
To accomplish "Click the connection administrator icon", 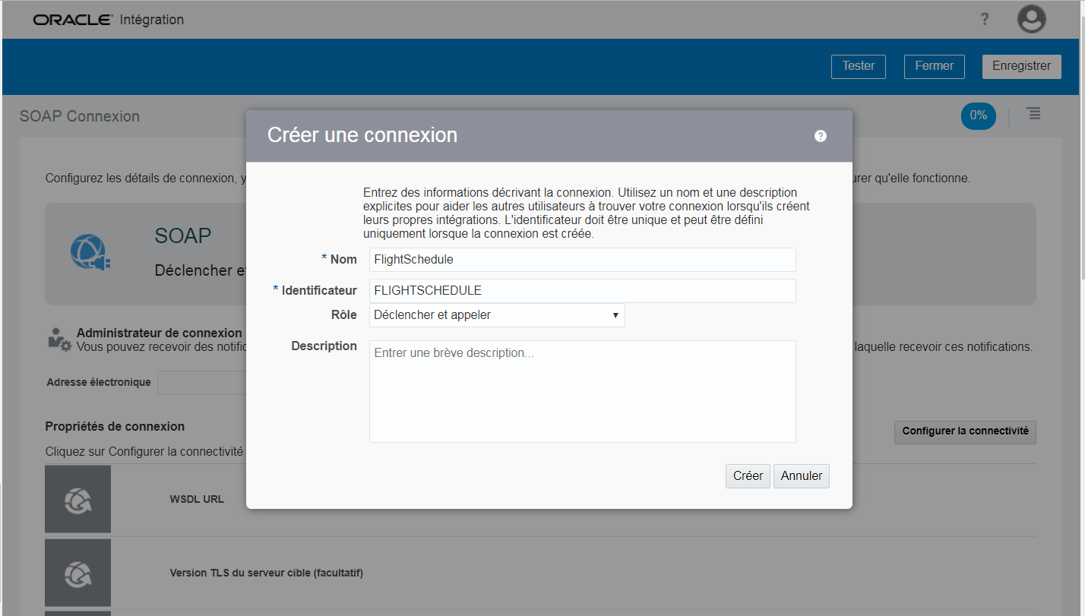I will [59, 339].
